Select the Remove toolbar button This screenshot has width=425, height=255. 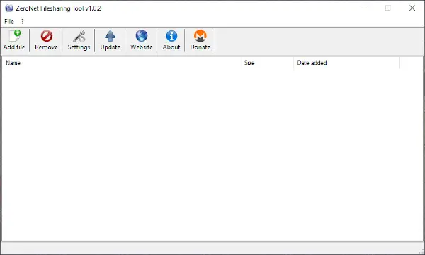pyautogui.click(x=46, y=40)
